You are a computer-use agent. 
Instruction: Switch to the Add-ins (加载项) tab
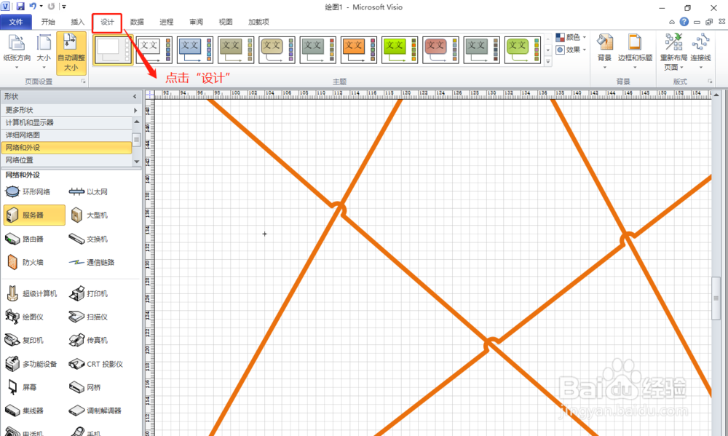point(258,22)
